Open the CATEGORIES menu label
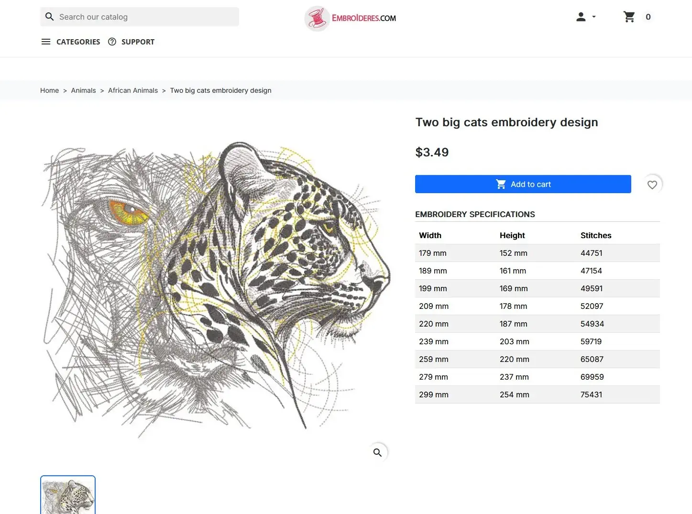The height and width of the screenshot is (514, 692). [x=78, y=42]
